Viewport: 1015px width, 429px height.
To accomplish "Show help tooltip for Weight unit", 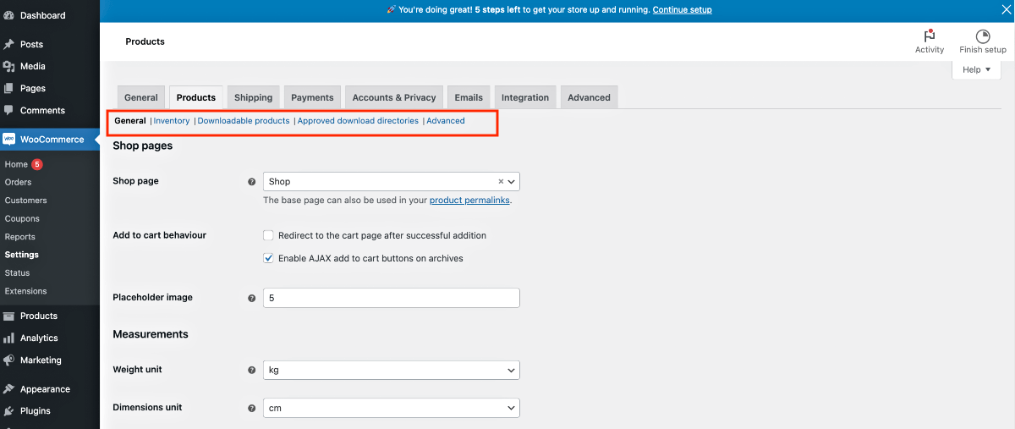I will pos(251,370).
